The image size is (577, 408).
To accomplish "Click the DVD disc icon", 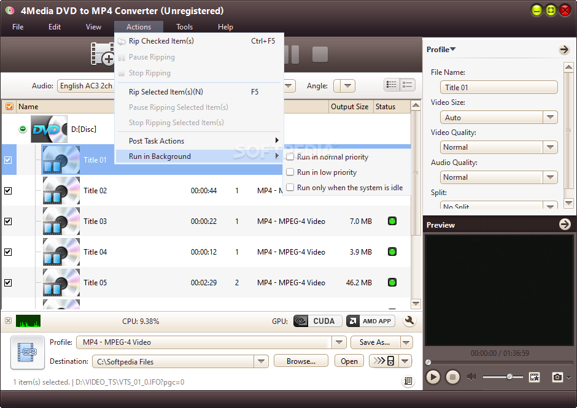I will coord(49,129).
